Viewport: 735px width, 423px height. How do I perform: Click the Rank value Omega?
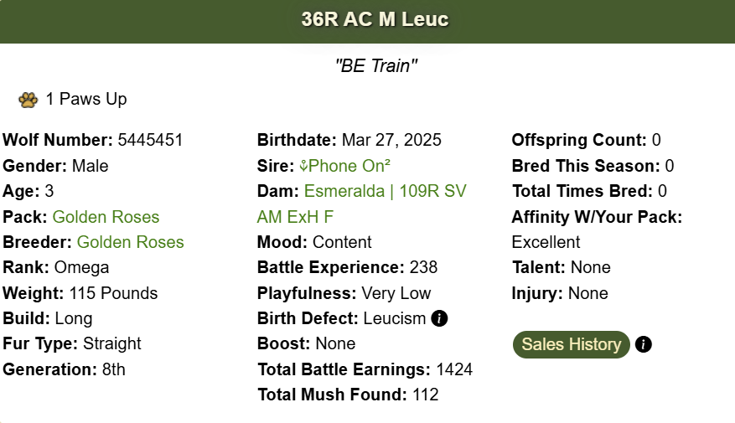(x=81, y=267)
